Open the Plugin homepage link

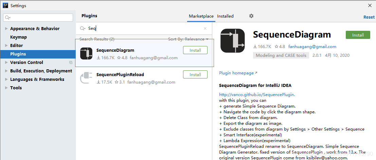[238, 73]
